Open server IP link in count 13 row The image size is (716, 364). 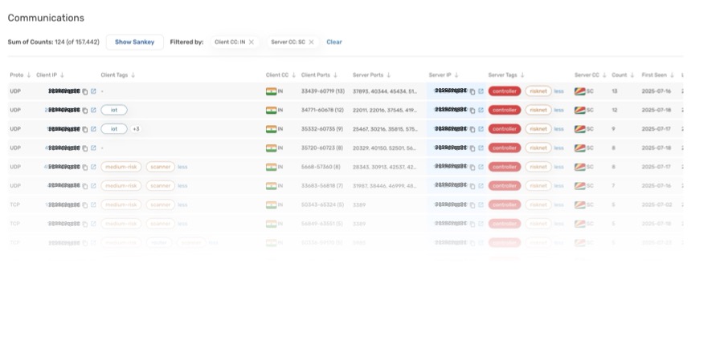pyautogui.click(x=481, y=91)
